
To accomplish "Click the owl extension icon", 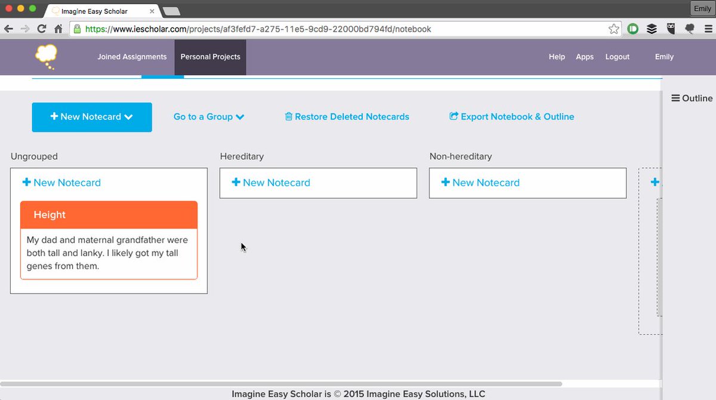I will tap(671, 29).
